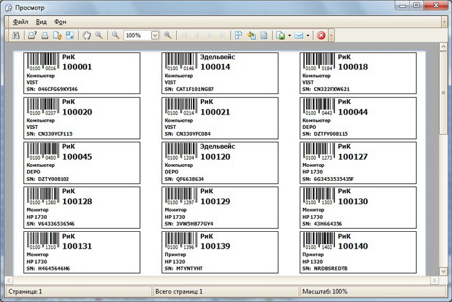Select the Hand tool
This screenshot has width=452, height=302.
coord(88,35)
